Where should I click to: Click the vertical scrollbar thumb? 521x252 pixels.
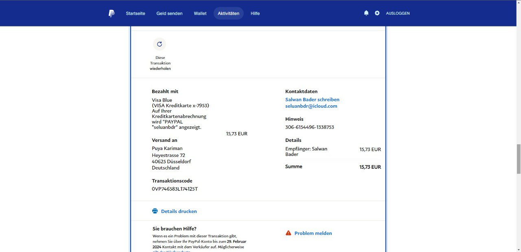pyautogui.click(x=518, y=159)
